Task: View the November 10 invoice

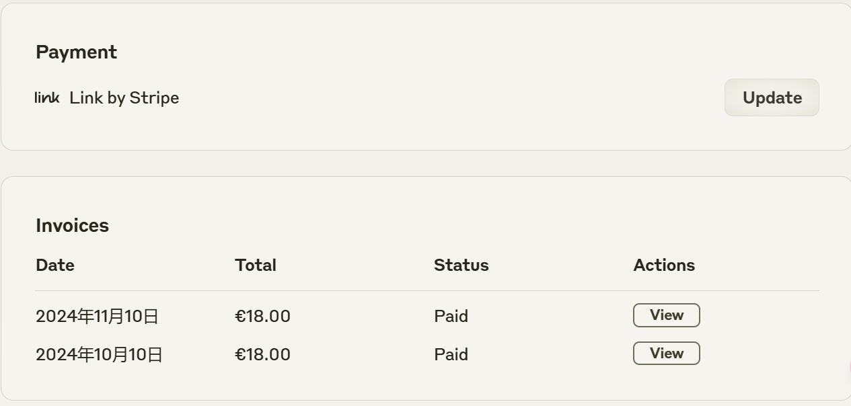Action: 666,315
